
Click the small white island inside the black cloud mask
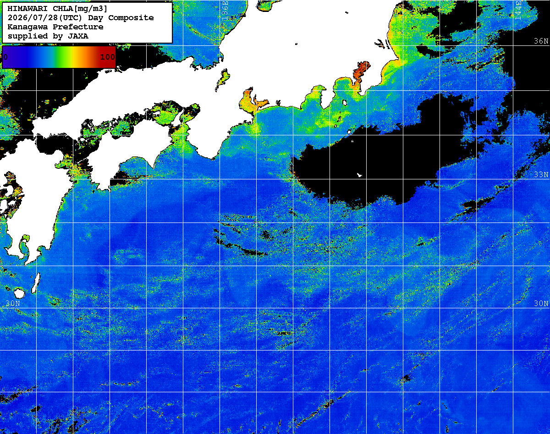360,175
